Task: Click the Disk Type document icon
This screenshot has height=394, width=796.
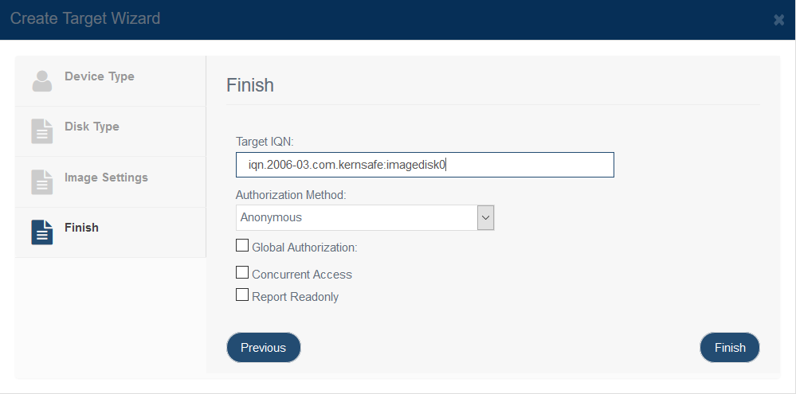Action: coord(42,131)
